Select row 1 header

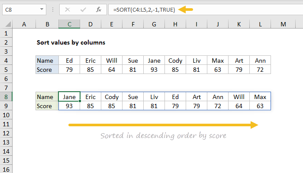point(6,33)
